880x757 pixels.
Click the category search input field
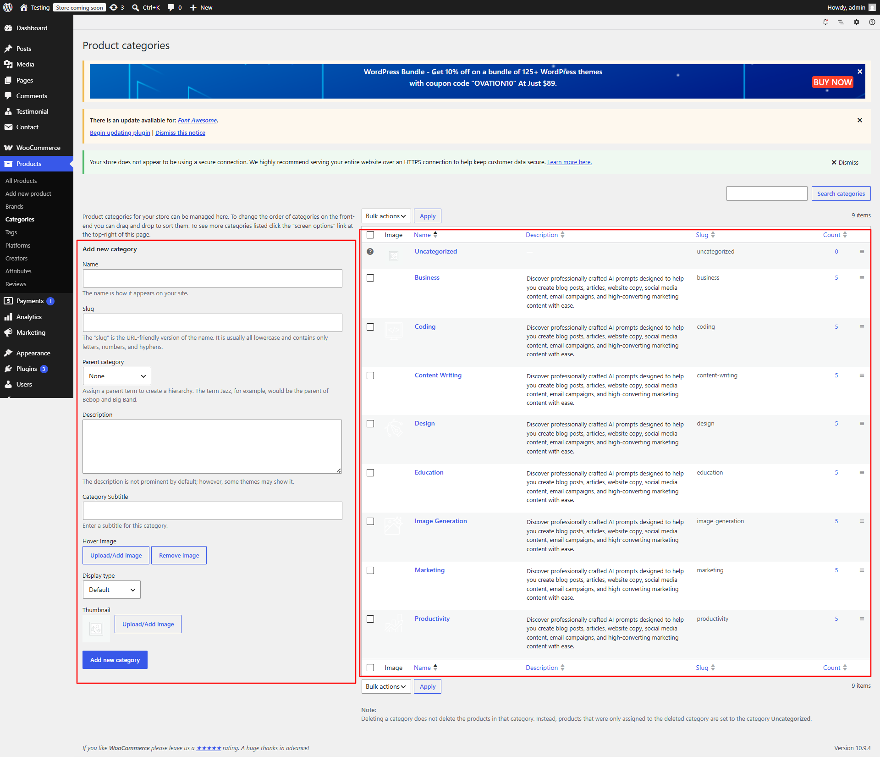pos(767,193)
